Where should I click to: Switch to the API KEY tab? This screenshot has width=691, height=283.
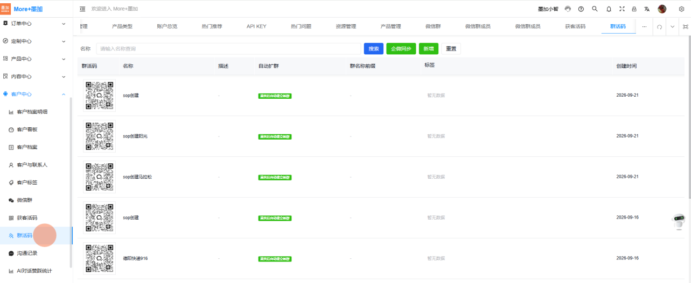tap(256, 26)
